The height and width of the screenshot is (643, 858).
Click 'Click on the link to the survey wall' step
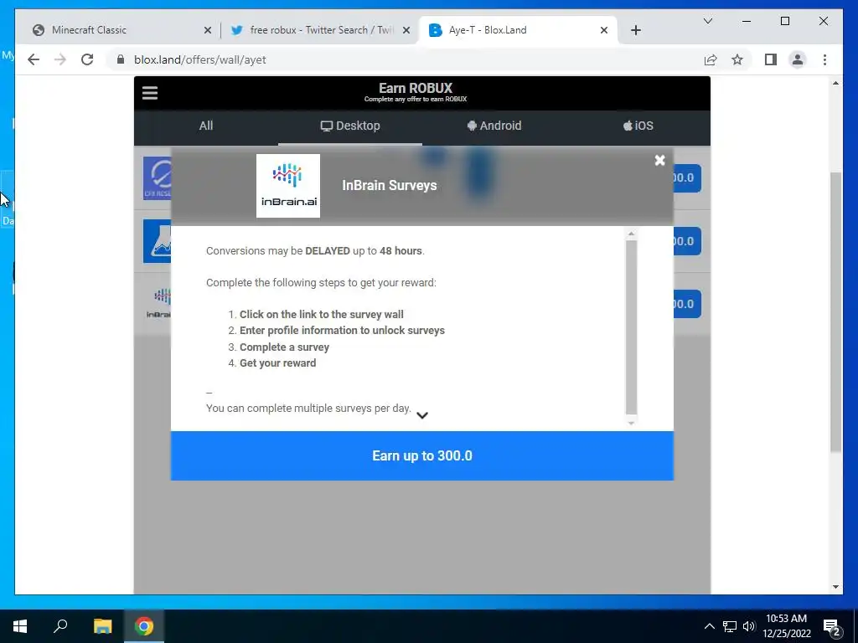[x=321, y=315]
